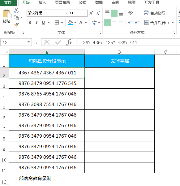Image resolution: width=180 pixels, height=186 pixels.
Task: Toggle Italic formatting
Action: pyautogui.click(x=36, y=23)
